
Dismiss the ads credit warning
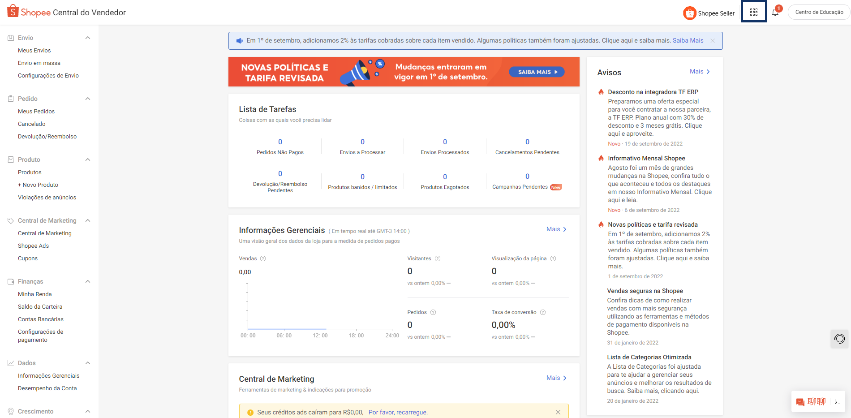pos(558,412)
